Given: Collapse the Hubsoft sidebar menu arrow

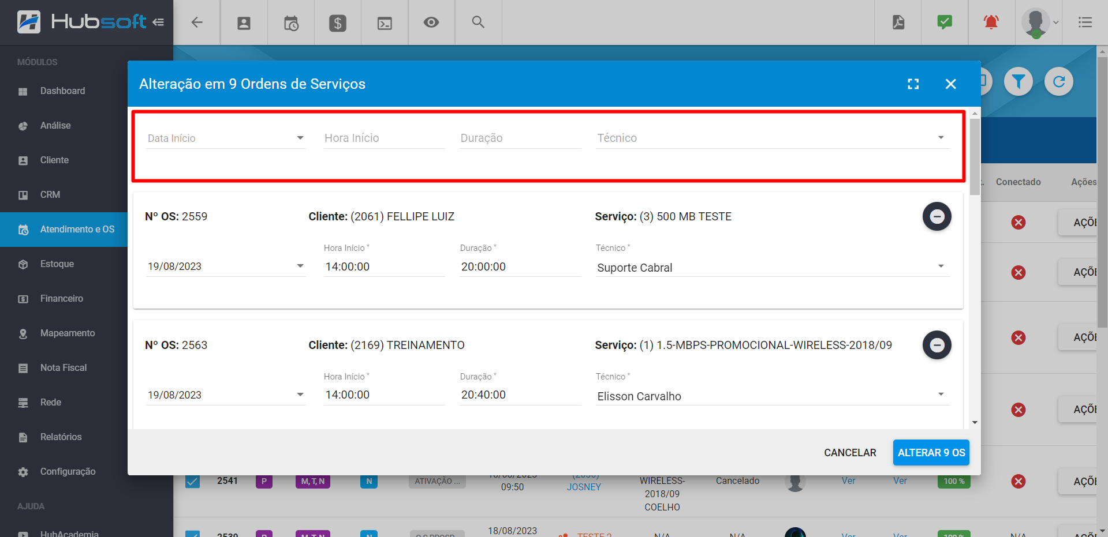Looking at the screenshot, I should 158,22.
